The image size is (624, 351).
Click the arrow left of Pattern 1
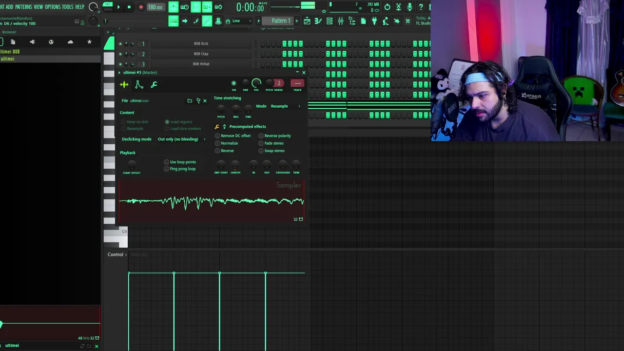pos(258,21)
